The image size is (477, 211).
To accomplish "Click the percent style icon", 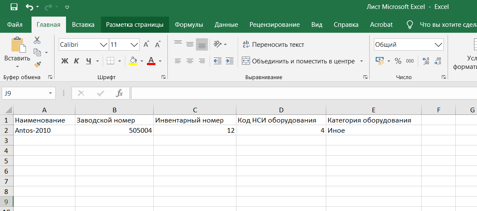I will 398,61.
